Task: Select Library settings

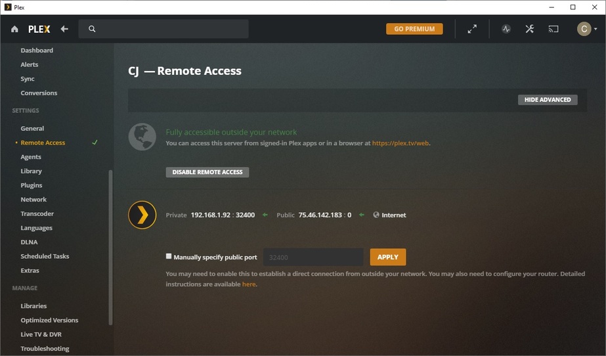Action: [x=31, y=171]
